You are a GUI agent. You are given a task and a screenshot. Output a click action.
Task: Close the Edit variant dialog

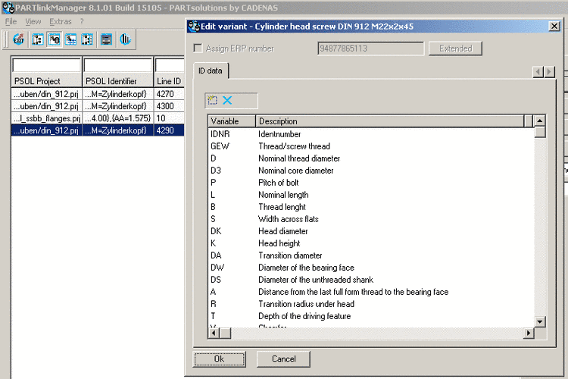(x=554, y=26)
